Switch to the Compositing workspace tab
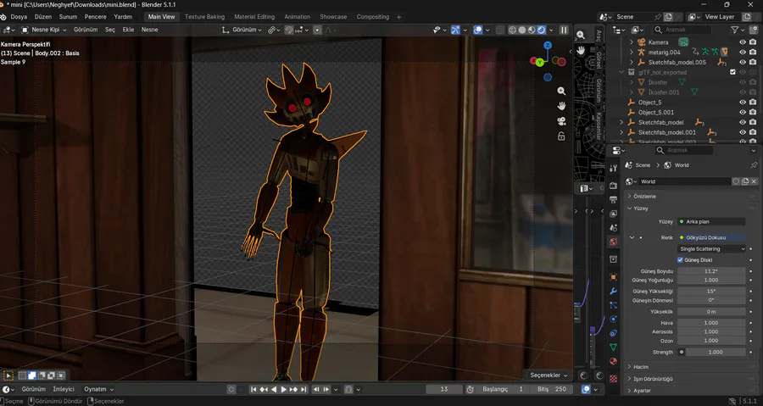Image resolution: width=763 pixels, height=406 pixels. click(x=373, y=17)
